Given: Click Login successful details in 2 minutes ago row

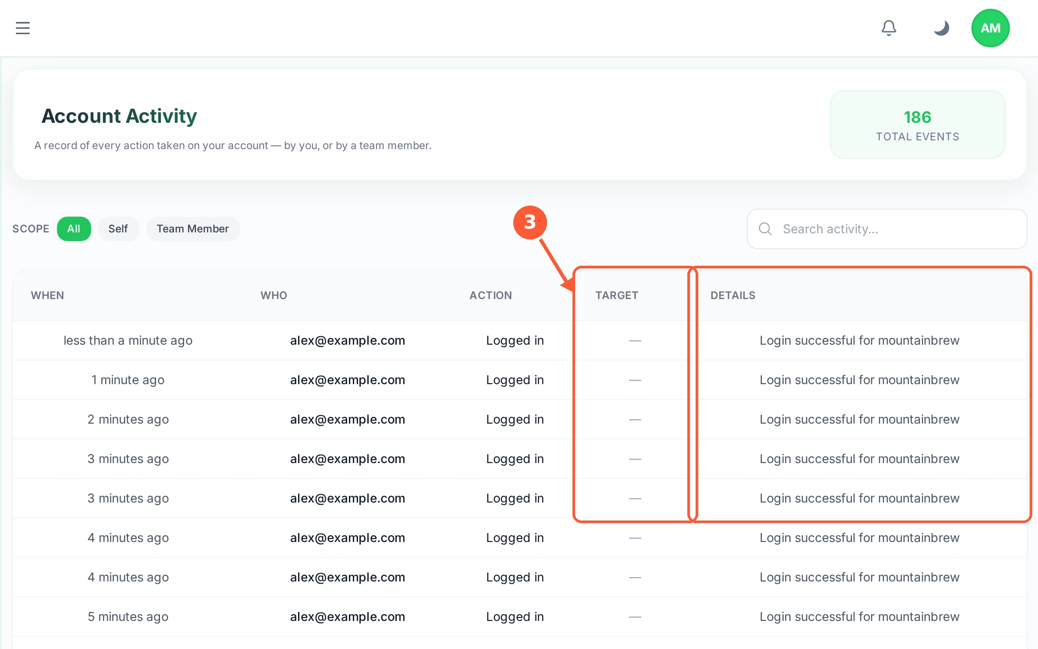Looking at the screenshot, I should (x=860, y=419).
